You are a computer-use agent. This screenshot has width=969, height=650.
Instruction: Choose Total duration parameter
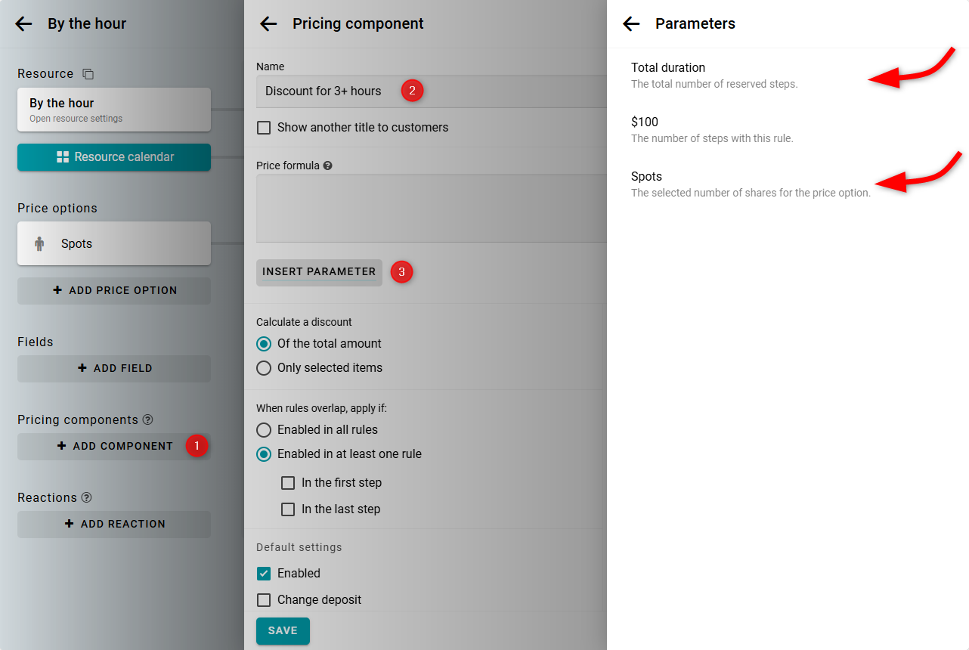tap(668, 68)
